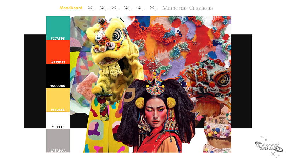This screenshot has height=163, width=290.
Task: Select the orange-red #FF3D12 swatch
Action: [58, 52]
